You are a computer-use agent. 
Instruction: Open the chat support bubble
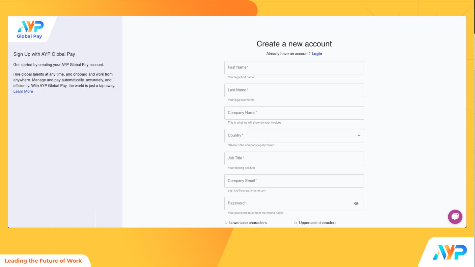(455, 217)
